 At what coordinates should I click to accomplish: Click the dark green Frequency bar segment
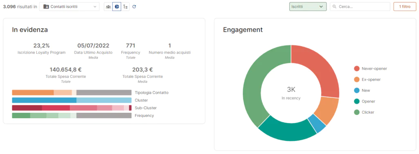coord(21,116)
